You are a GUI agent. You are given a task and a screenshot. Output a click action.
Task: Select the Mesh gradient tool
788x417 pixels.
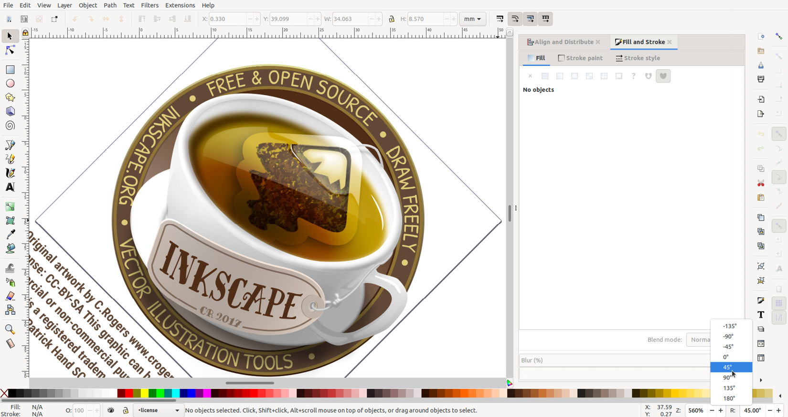tap(10, 220)
